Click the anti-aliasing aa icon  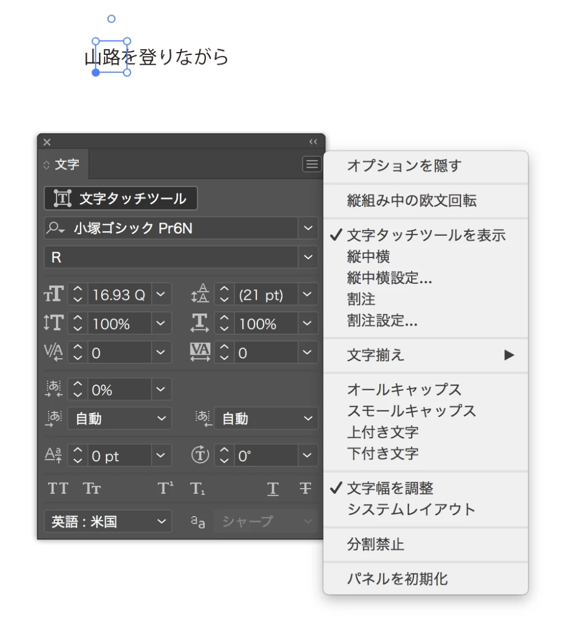tap(198, 521)
